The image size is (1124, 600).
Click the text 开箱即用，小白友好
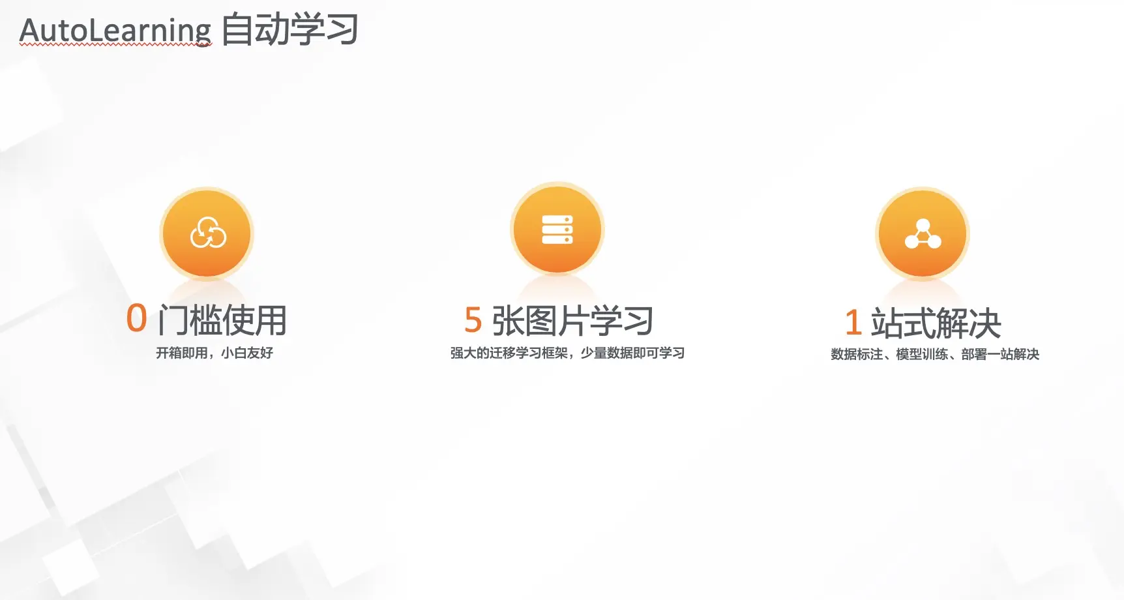215,353
